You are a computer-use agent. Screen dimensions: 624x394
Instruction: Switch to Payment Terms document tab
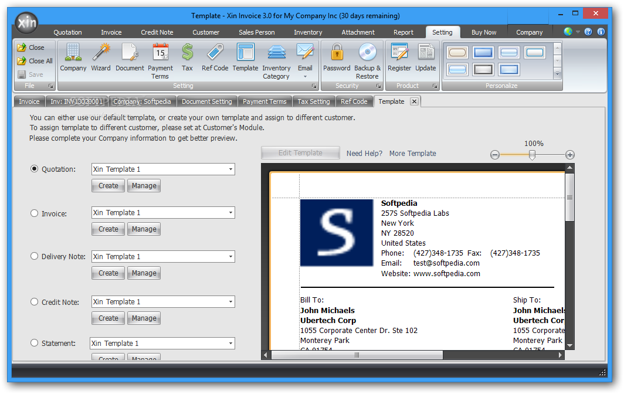click(x=264, y=101)
